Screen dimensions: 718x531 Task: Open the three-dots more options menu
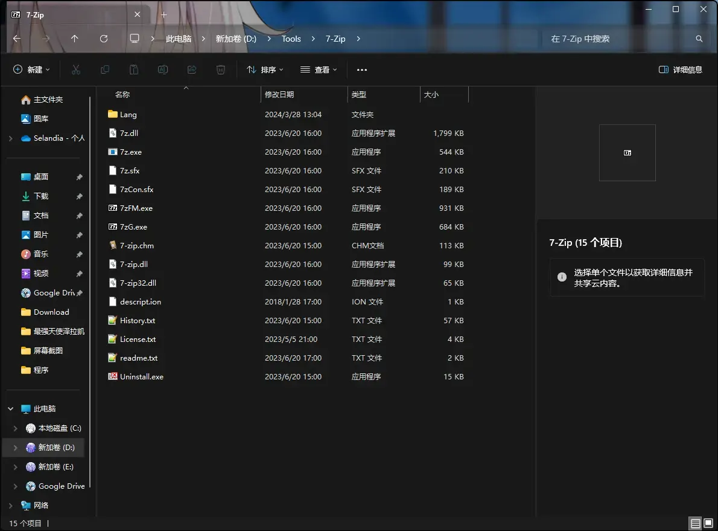tap(362, 69)
